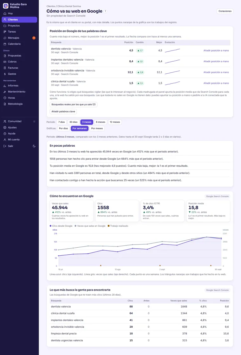Go to Tareas in the sidebar
This screenshot has height=355, width=241.
click(19, 32)
